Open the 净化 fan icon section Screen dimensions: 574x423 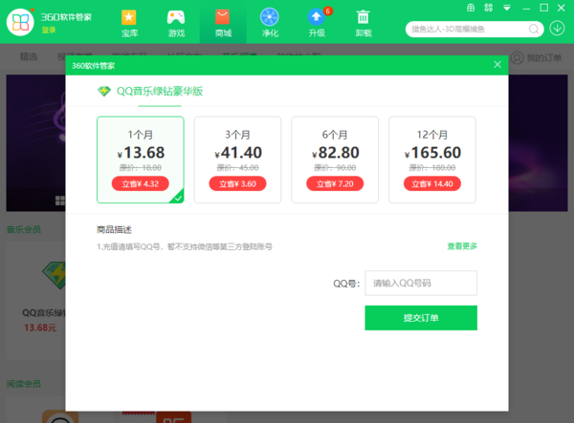(x=270, y=23)
